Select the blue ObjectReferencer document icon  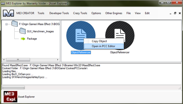click(81, 35)
